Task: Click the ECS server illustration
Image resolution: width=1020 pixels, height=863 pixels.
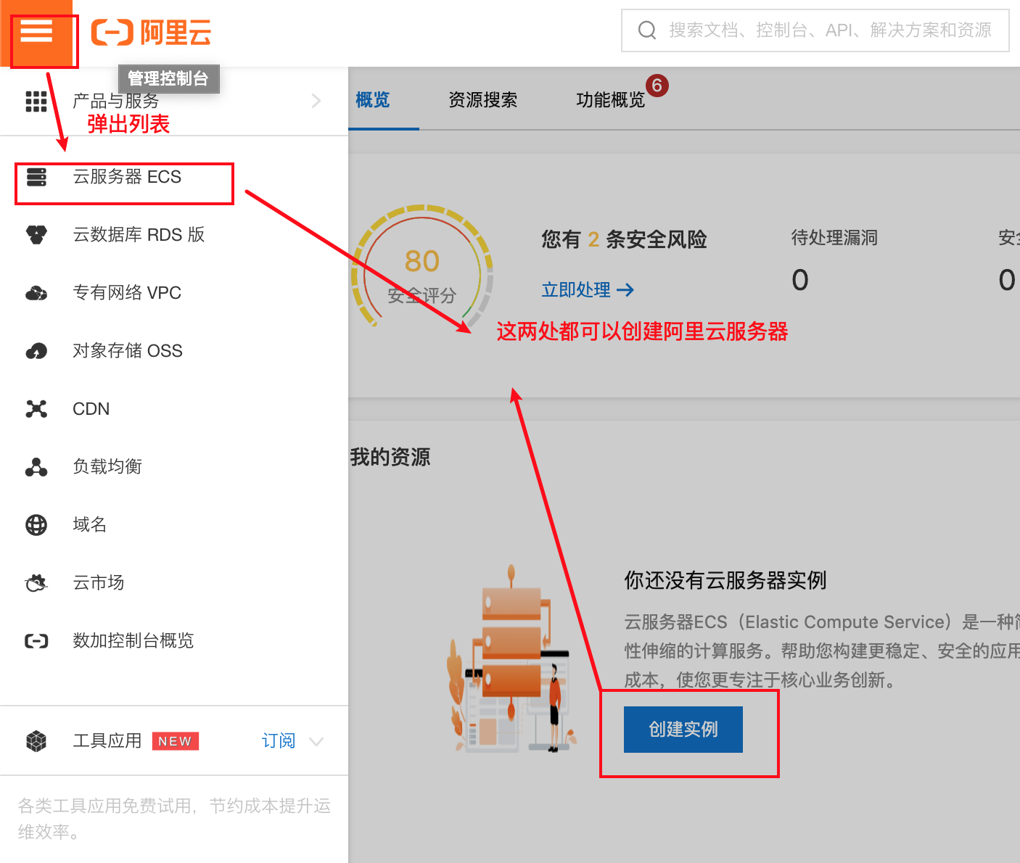Action: (511, 658)
